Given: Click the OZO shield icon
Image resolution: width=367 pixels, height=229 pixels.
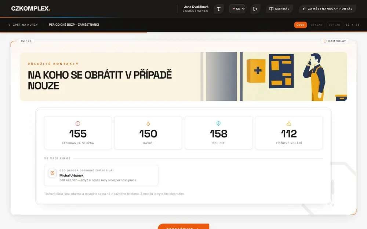Looking at the screenshot, I should (52, 173).
